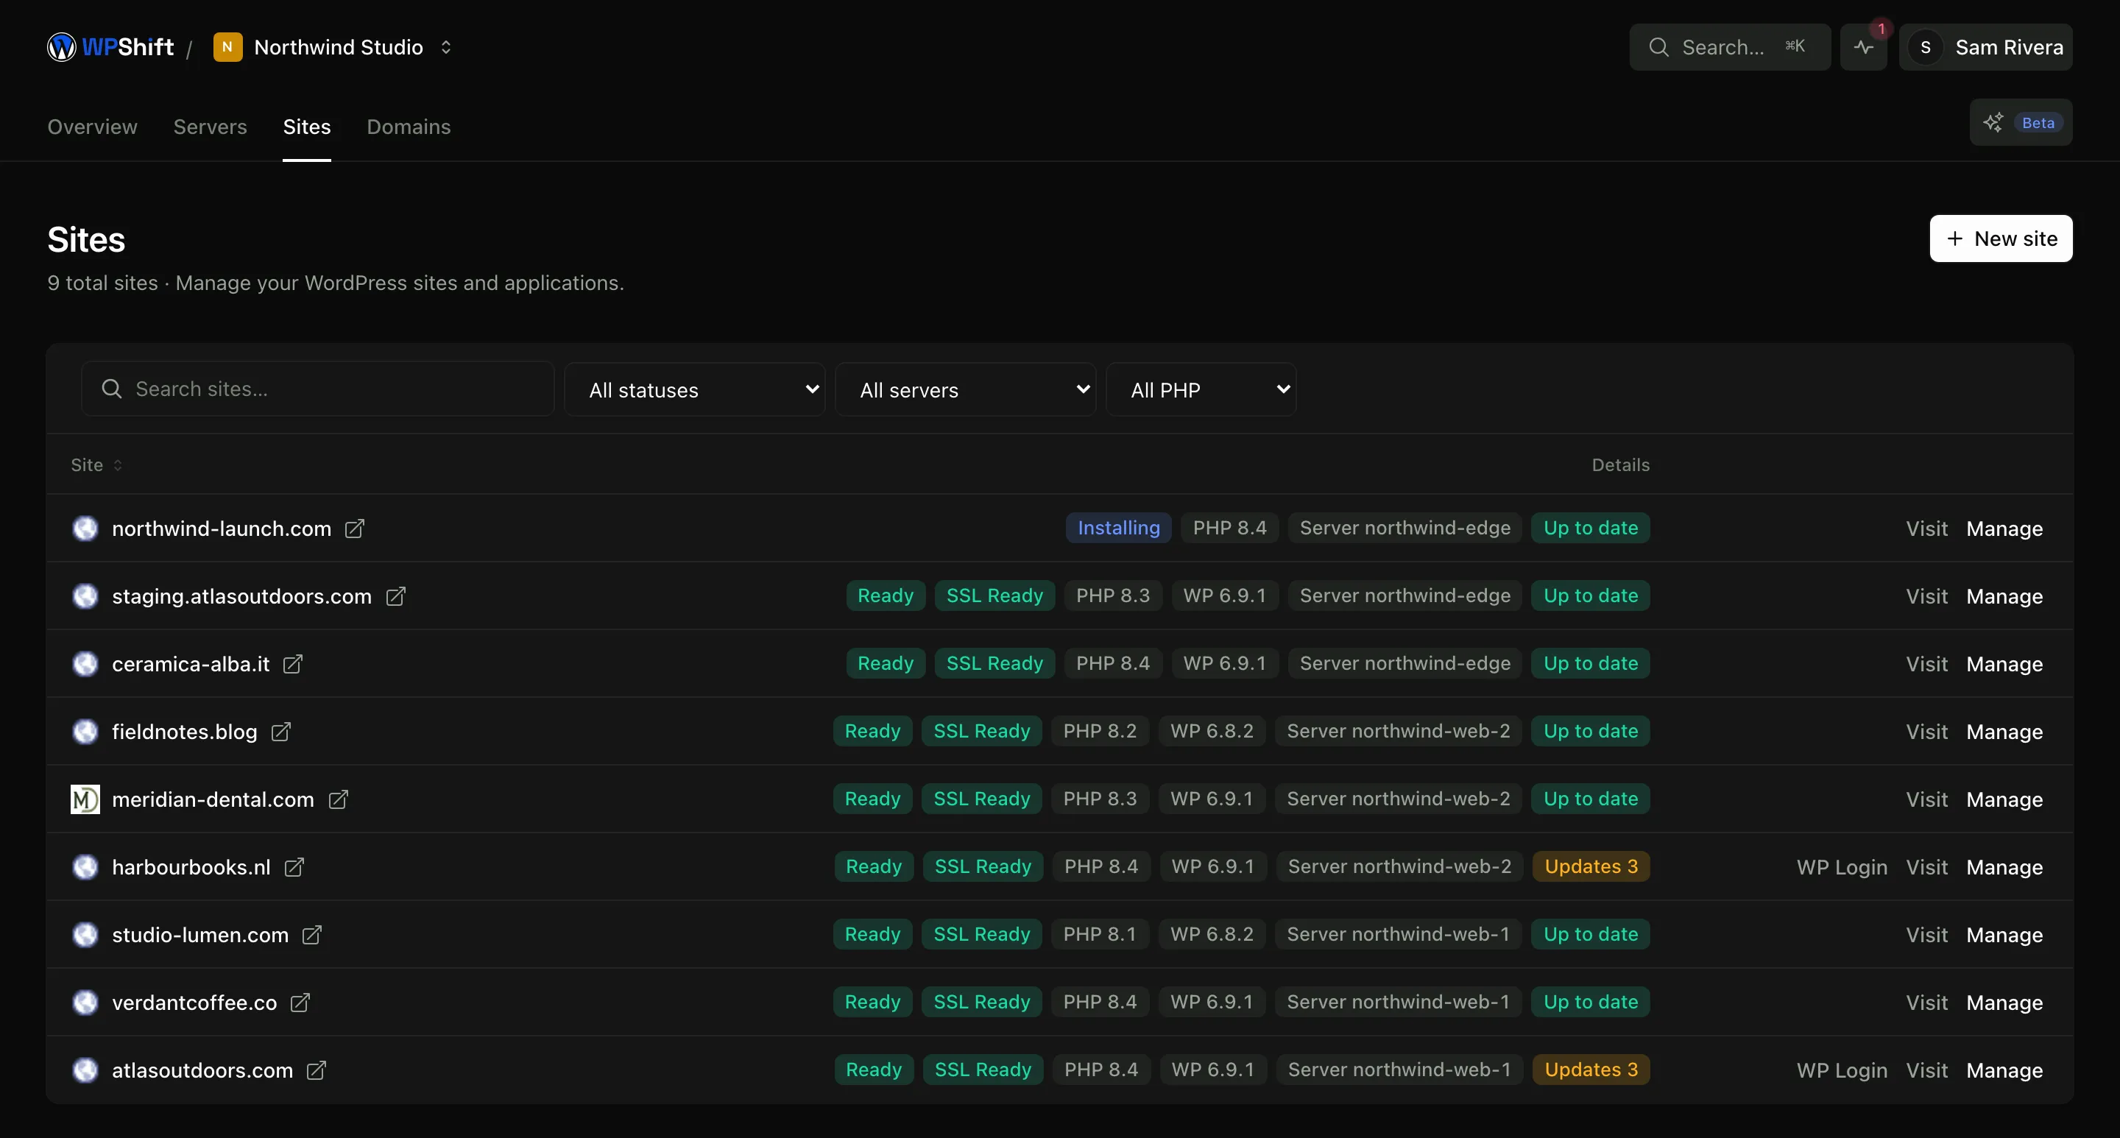Screen dimensions: 2120x1138
Task: Click the northwind-launch.com globe favicon
Action: pos(85,529)
